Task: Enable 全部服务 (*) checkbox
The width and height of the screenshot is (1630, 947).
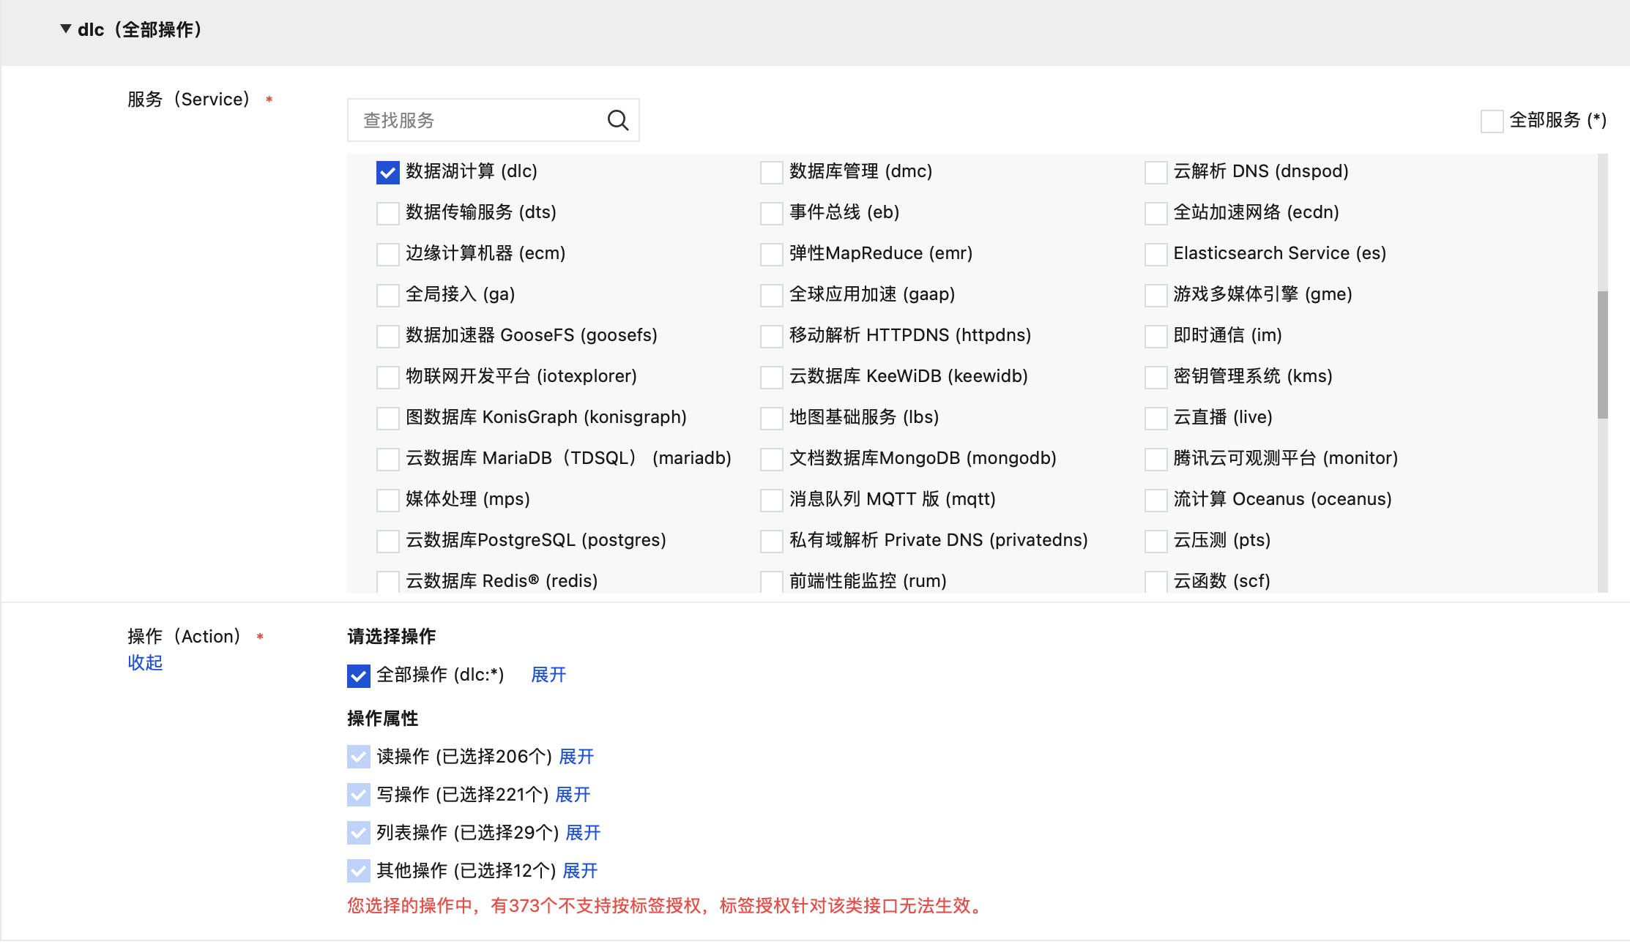Action: point(1492,121)
